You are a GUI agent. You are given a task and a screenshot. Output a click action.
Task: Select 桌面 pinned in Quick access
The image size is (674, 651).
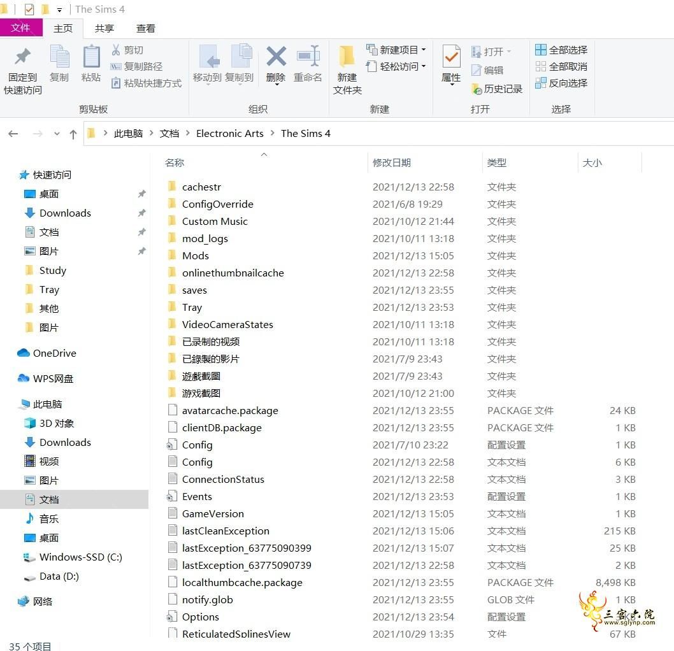[x=41, y=194]
